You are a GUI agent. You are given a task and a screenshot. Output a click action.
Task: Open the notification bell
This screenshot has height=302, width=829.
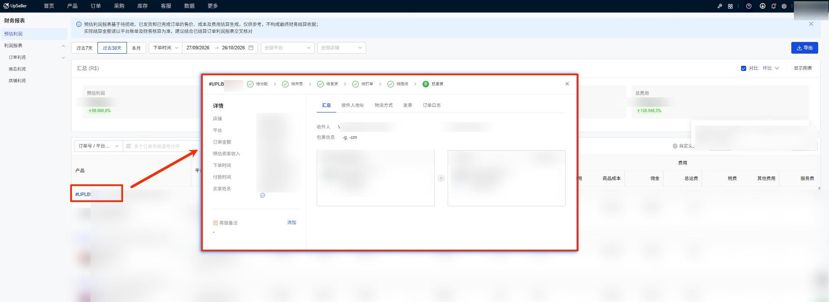pyautogui.click(x=774, y=6)
